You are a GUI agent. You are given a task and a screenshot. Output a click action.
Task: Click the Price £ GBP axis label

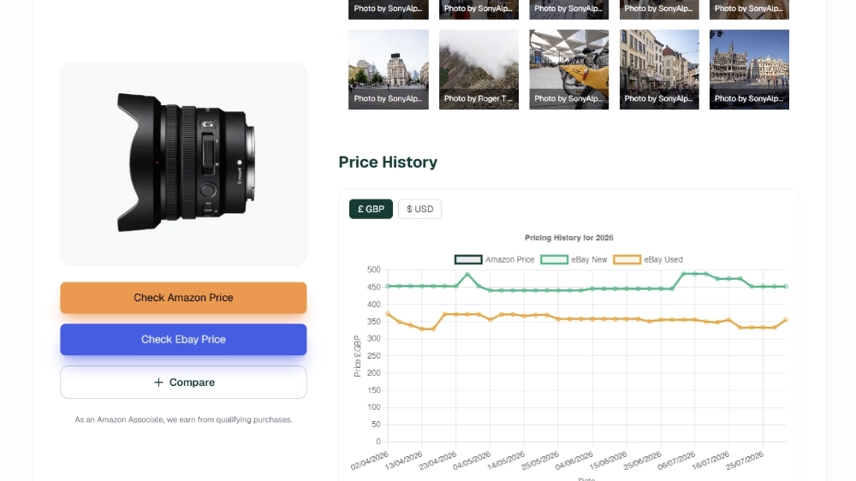(358, 356)
